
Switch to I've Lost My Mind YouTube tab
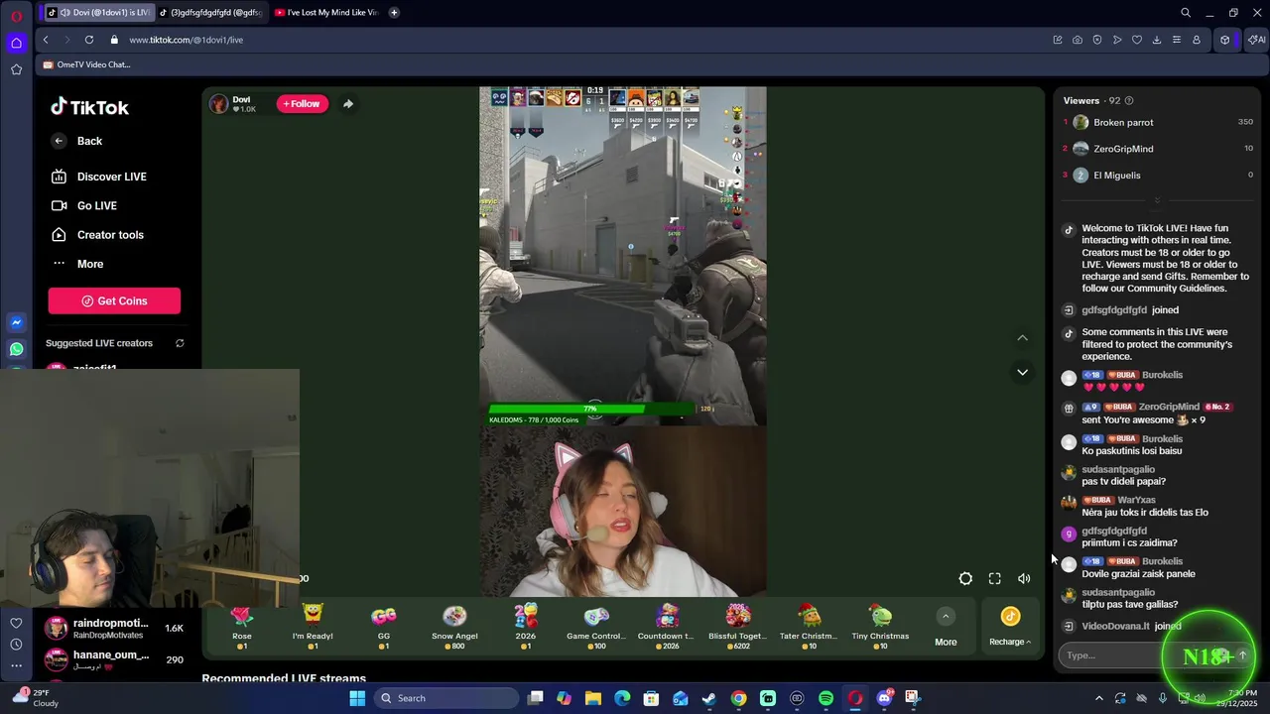pos(325,13)
